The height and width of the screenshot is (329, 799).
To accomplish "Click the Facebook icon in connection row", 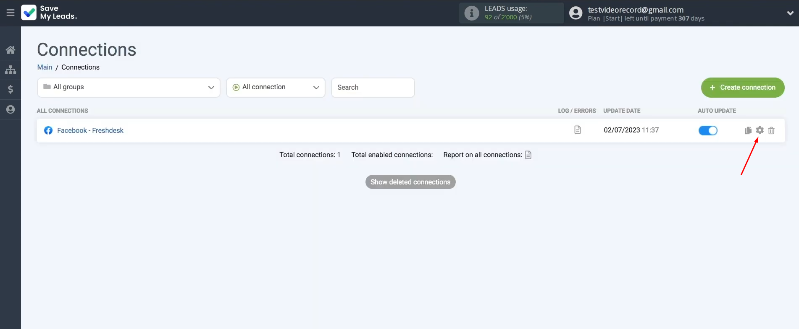I will click(x=48, y=130).
